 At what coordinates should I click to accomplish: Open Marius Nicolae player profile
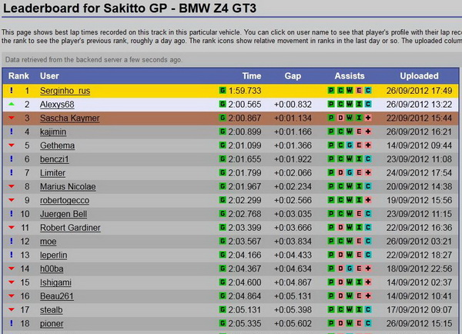68,187
